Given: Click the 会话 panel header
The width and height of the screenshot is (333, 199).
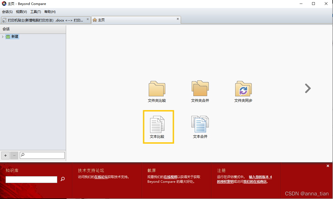Looking at the screenshot, I should click(33, 29).
